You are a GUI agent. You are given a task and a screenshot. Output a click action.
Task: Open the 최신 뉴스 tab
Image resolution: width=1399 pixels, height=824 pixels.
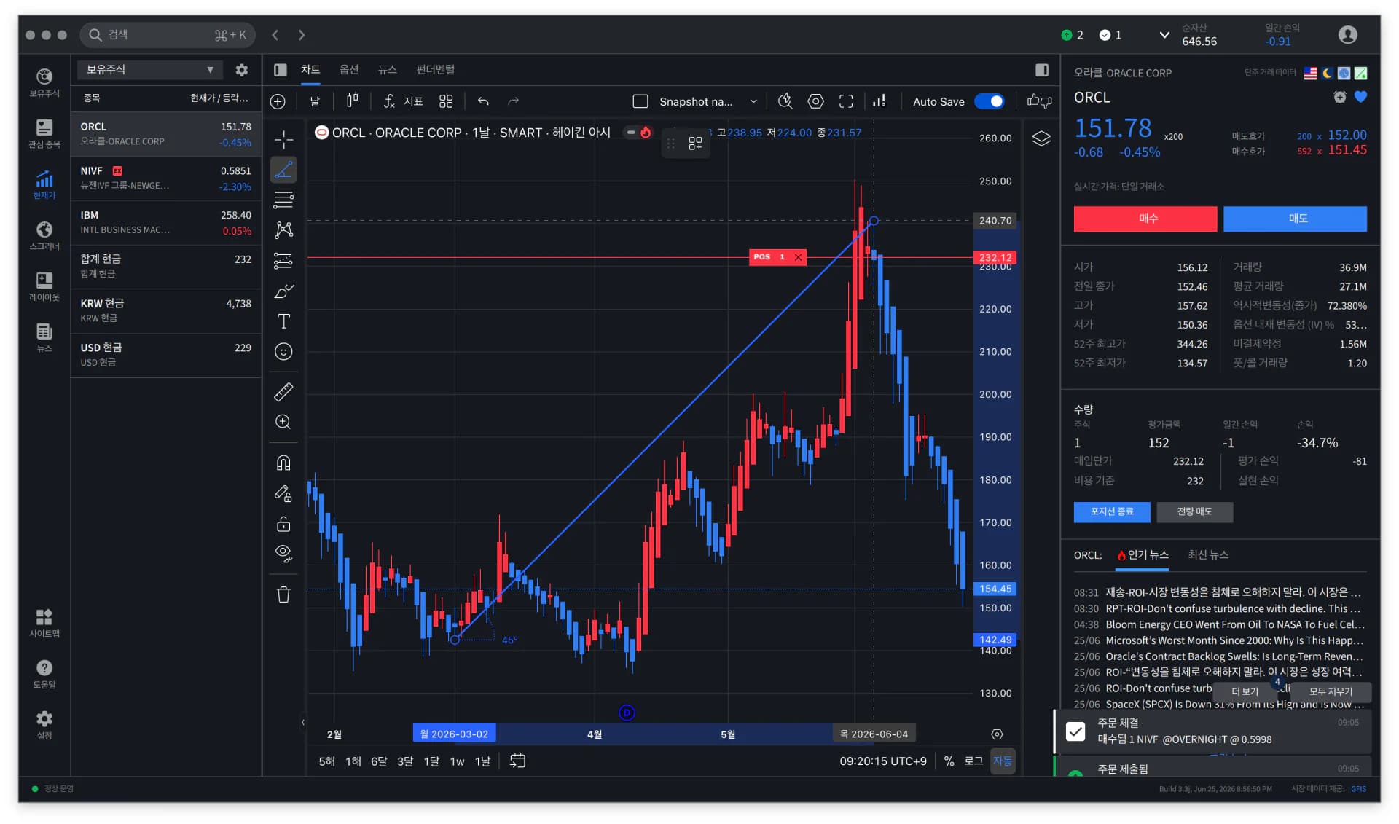pos(1208,555)
